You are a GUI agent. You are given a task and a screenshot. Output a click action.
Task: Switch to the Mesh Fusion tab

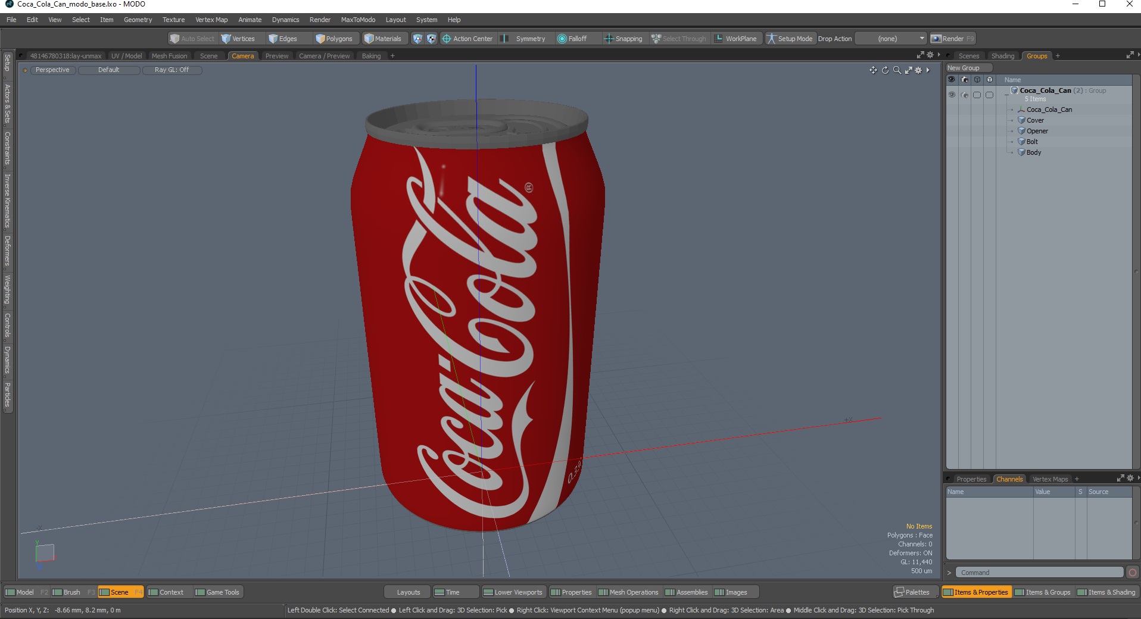tap(169, 56)
